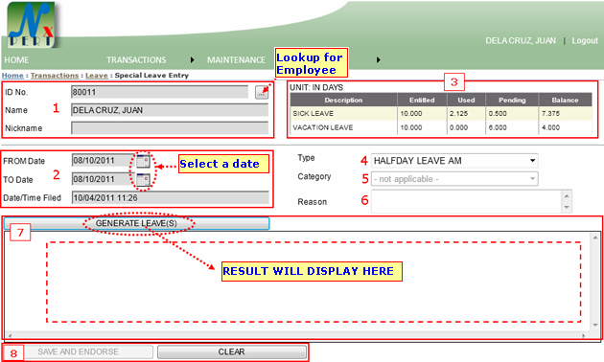Click results panel scroll left arrow
This screenshot has width=604, height=362.
pyautogui.click(x=10, y=336)
